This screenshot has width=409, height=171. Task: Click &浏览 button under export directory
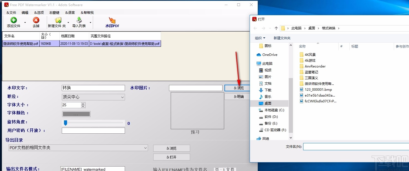tap(172, 148)
